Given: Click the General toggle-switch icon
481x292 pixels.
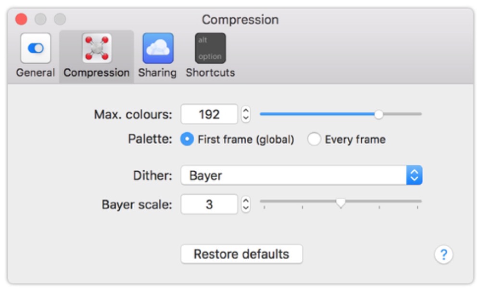Looking at the screenshot, I should click(x=36, y=48).
